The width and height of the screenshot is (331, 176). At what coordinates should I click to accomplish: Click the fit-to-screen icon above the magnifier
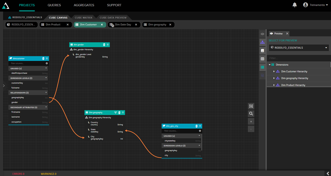[251, 106]
